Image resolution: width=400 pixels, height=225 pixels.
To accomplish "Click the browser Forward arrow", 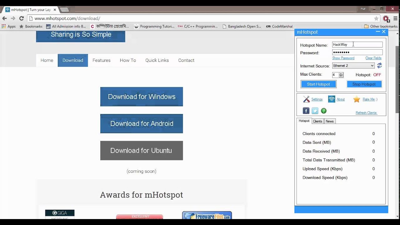I will point(13,18).
